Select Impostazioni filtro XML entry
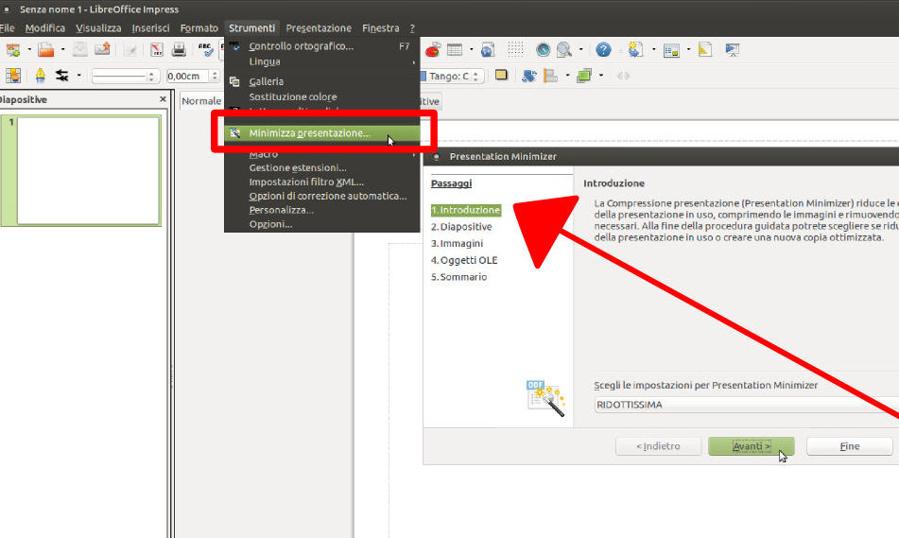This screenshot has height=538, width=899. click(321, 182)
